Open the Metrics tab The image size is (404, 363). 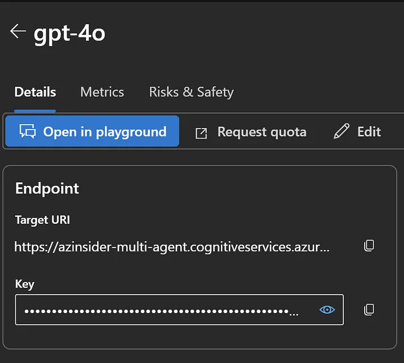click(x=102, y=92)
